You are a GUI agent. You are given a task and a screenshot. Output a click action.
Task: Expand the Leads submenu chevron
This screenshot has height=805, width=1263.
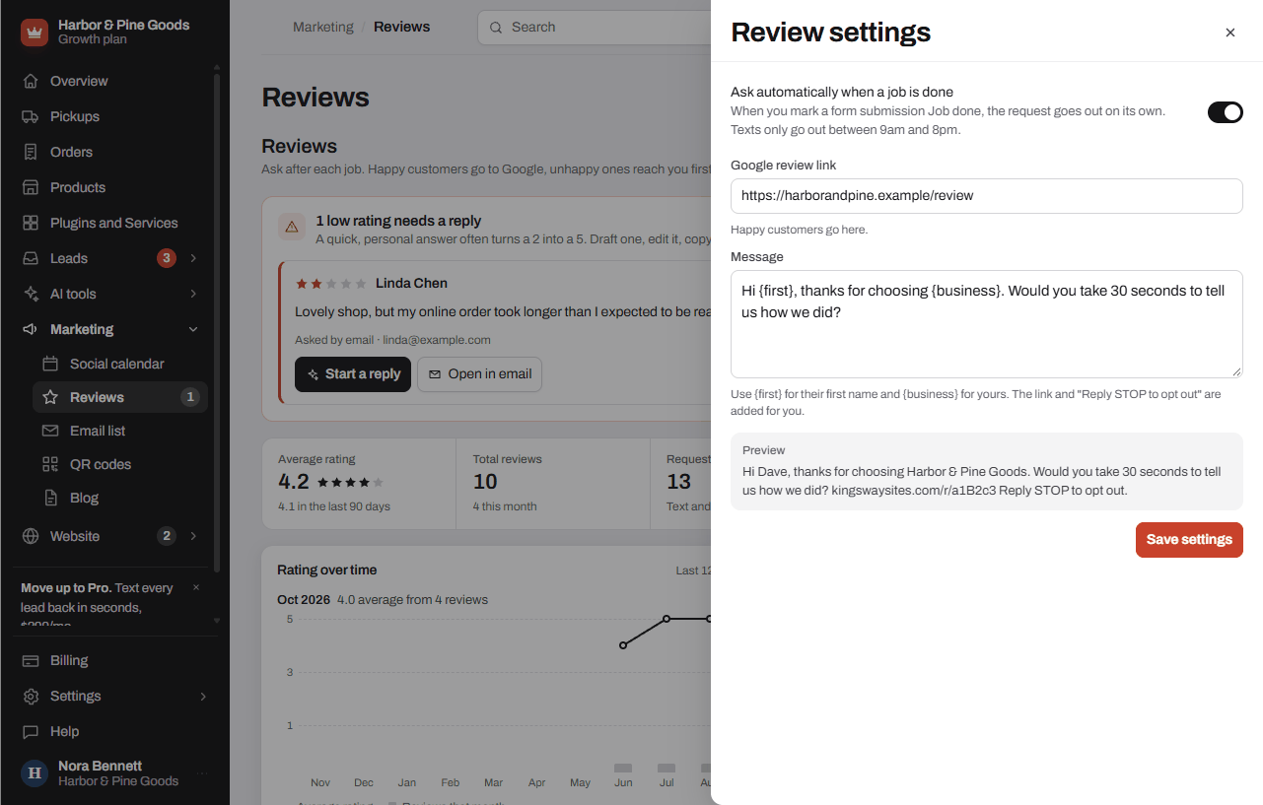(x=193, y=258)
